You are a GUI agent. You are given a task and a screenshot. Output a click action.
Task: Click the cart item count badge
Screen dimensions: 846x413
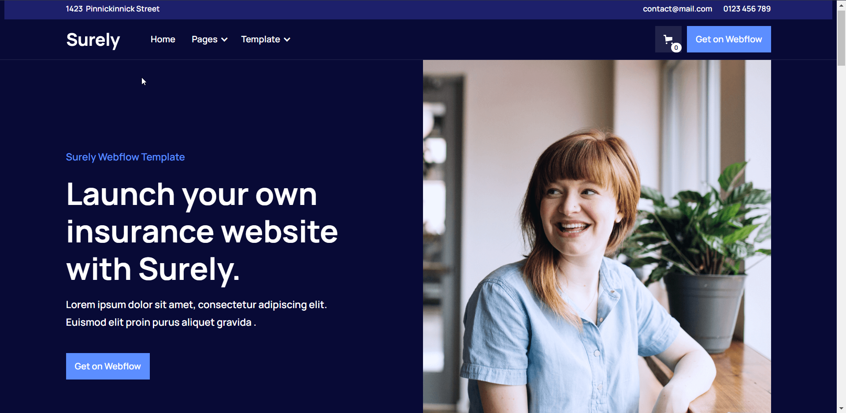point(676,48)
